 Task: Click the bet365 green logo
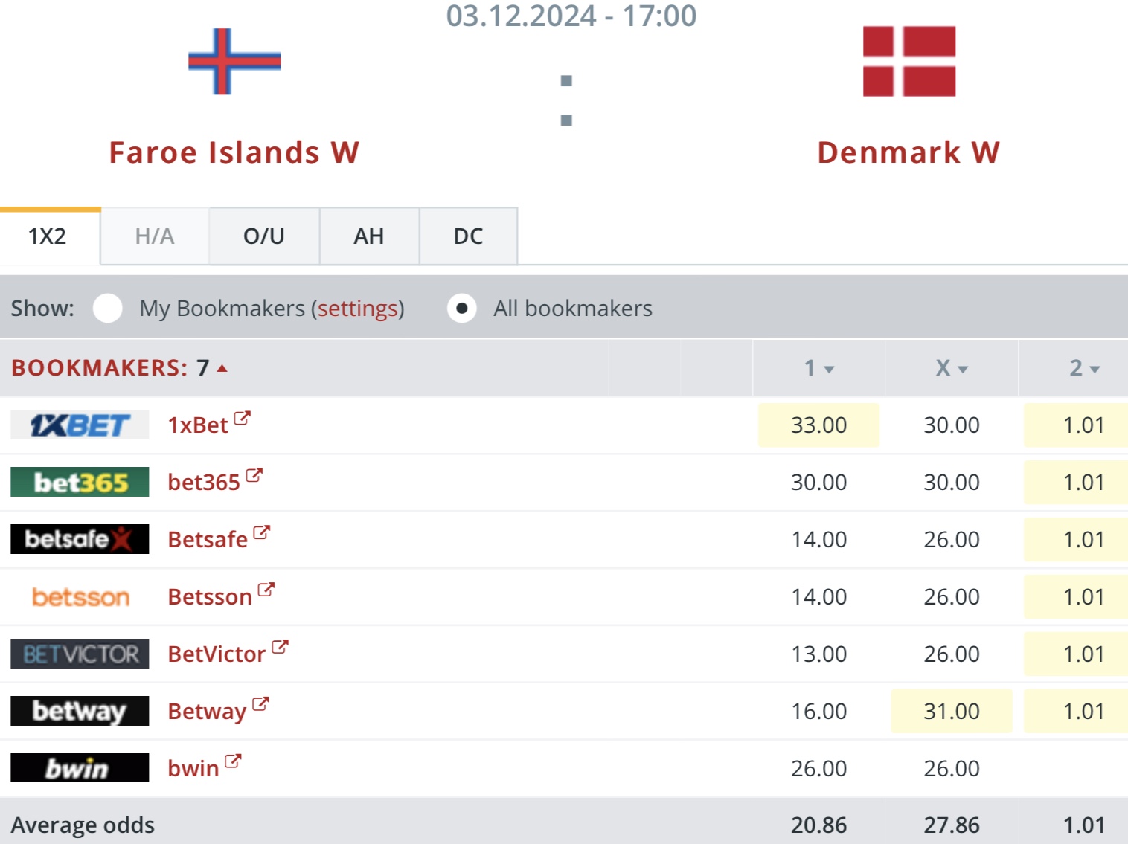click(x=80, y=483)
